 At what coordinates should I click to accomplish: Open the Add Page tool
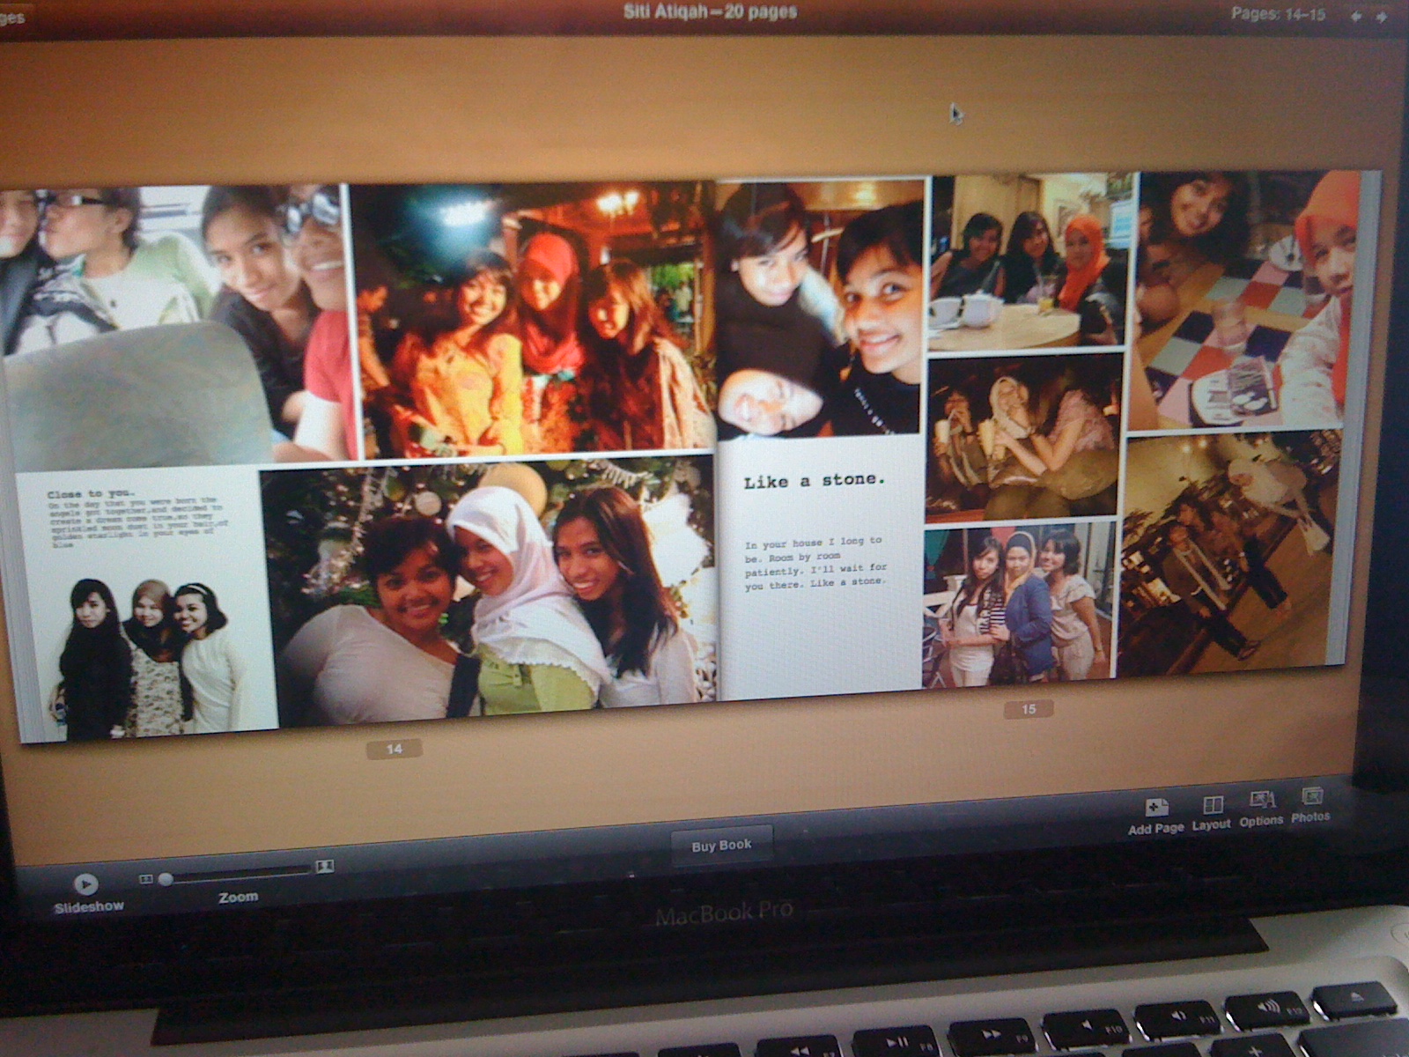(x=1156, y=815)
